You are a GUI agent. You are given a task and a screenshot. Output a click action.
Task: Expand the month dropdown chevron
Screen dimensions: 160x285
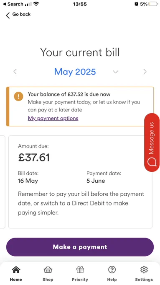[115, 72]
